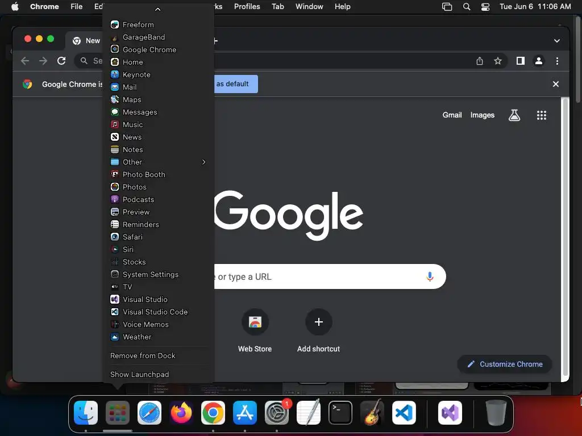Select Mail in the app menu
The image size is (582, 436).
click(x=158, y=87)
